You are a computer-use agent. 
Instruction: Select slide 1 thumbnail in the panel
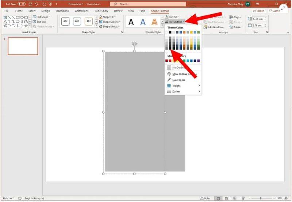coord(23,46)
